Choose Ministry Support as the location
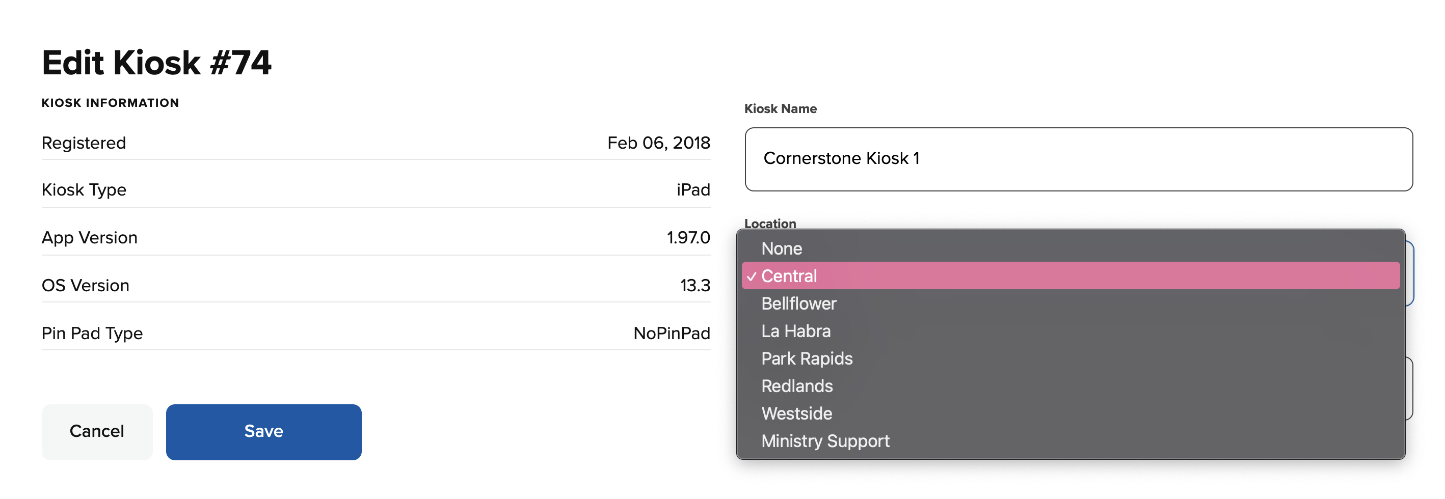This screenshot has height=499, width=1445. click(x=824, y=440)
